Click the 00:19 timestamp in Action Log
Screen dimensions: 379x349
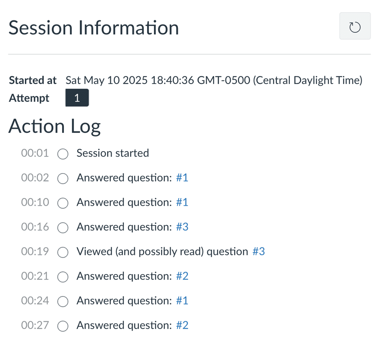point(35,251)
